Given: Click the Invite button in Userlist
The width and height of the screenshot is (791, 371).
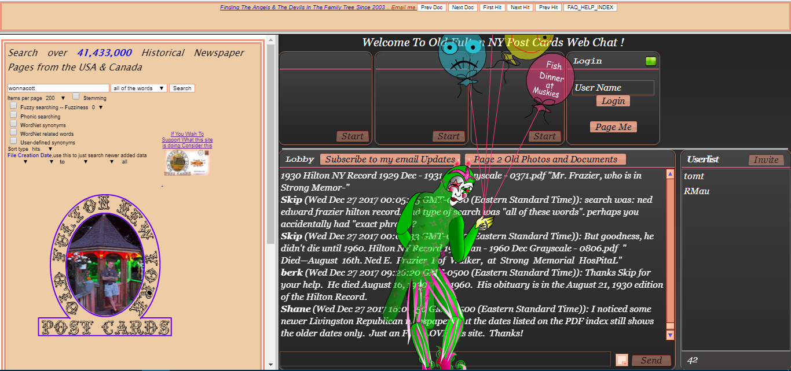Looking at the screenshot, I should [x=766, y=160].
